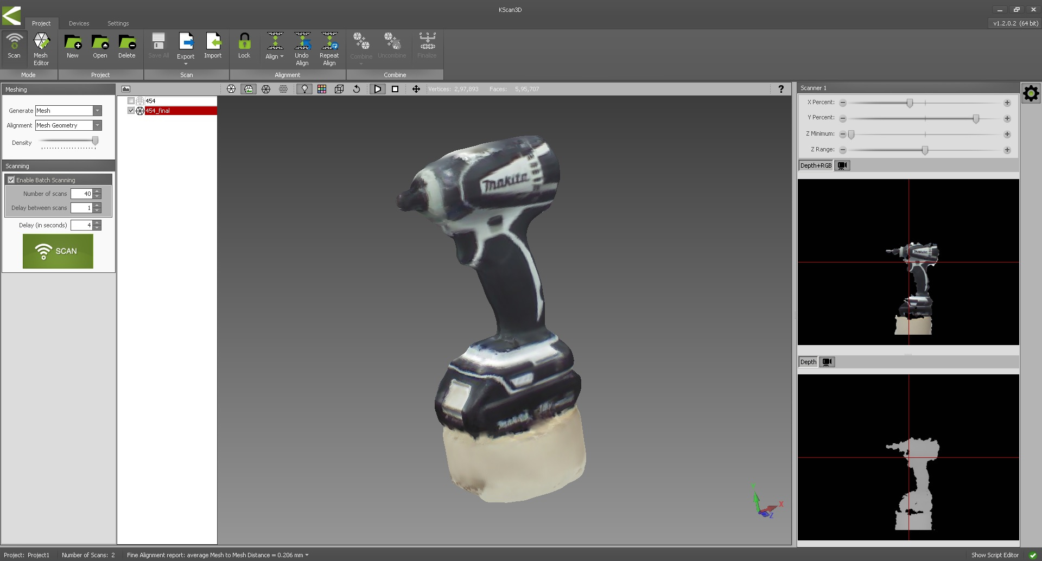The height and width of the screenshot is (561, 1042).
Task: Click the Depth preview image
Action: (908, 457)
